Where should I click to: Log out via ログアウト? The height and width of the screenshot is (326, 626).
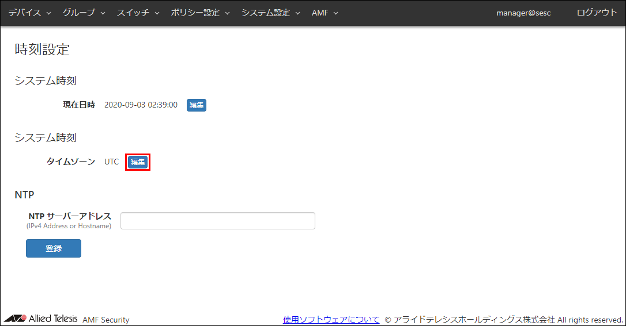[597, 13]
